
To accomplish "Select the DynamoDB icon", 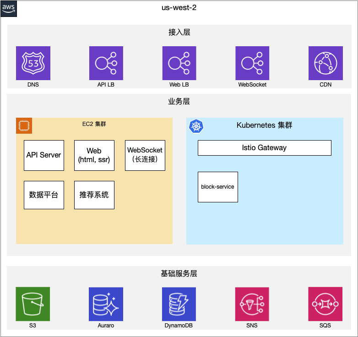I will (x=179, y=304).
